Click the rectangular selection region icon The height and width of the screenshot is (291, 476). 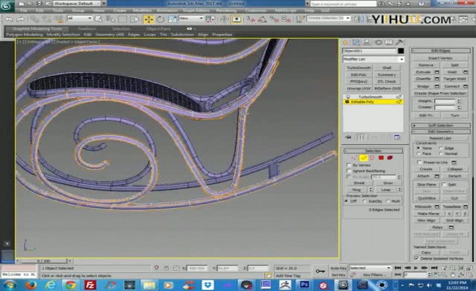[x=123, y=20]
